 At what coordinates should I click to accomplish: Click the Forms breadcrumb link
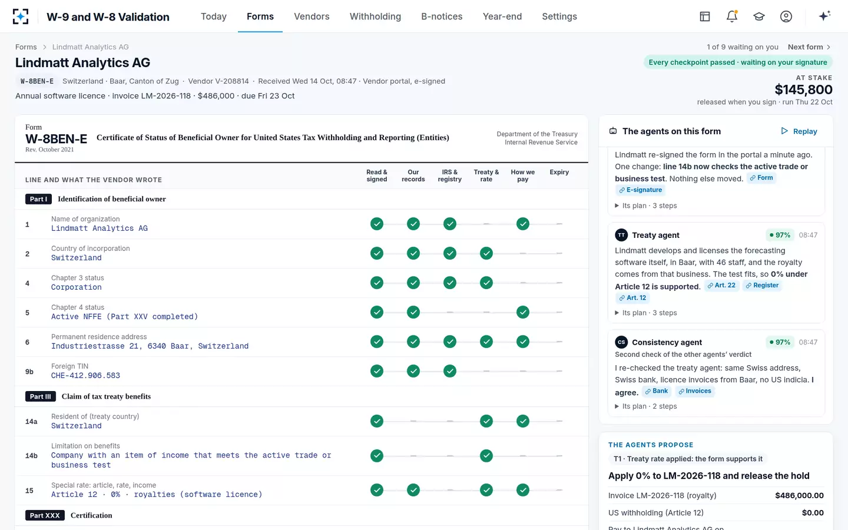tap(26, 47)
